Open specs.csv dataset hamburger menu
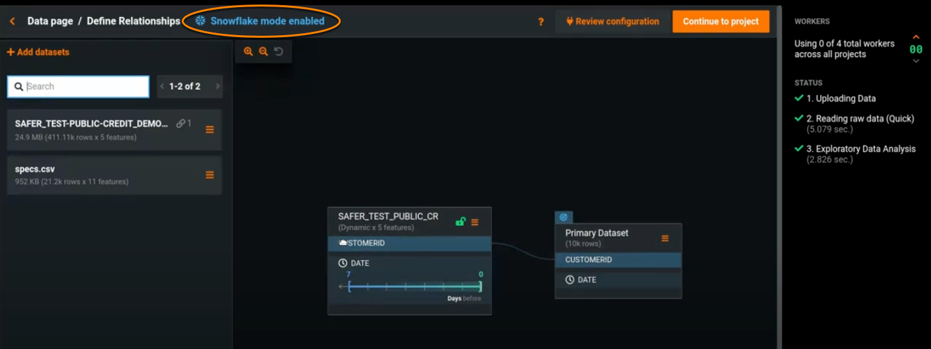This screenshot has width=931, height=349. pyautogui.click(x=210, y=174)
